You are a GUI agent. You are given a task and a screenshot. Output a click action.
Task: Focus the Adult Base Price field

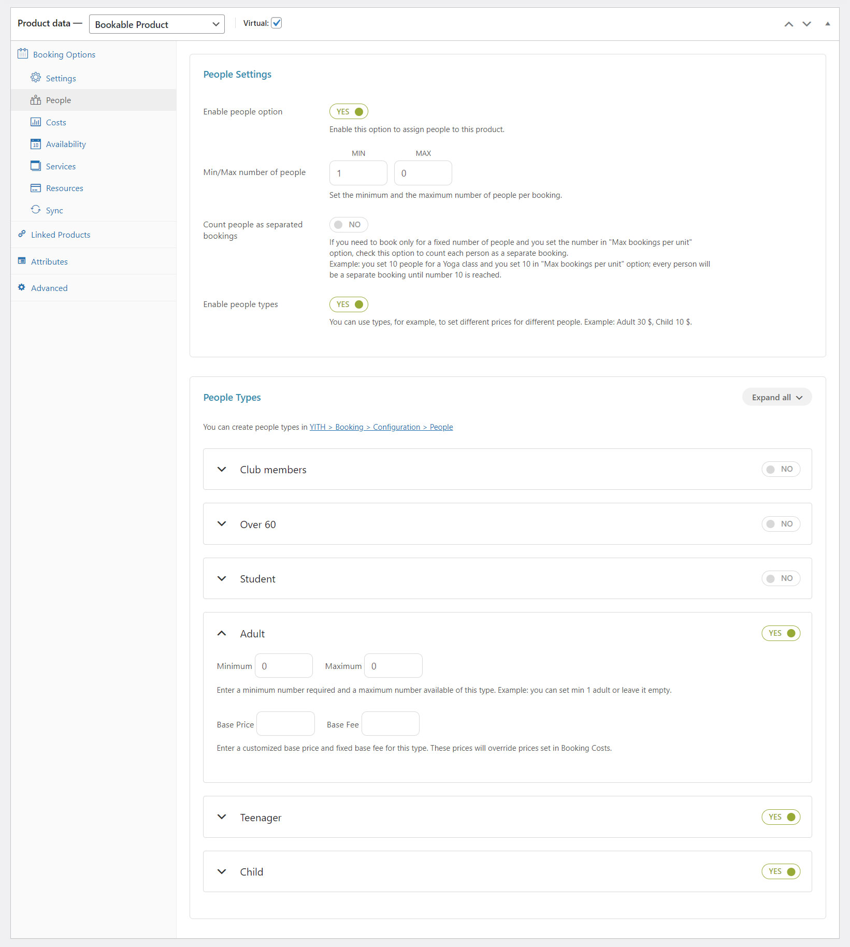285,724
